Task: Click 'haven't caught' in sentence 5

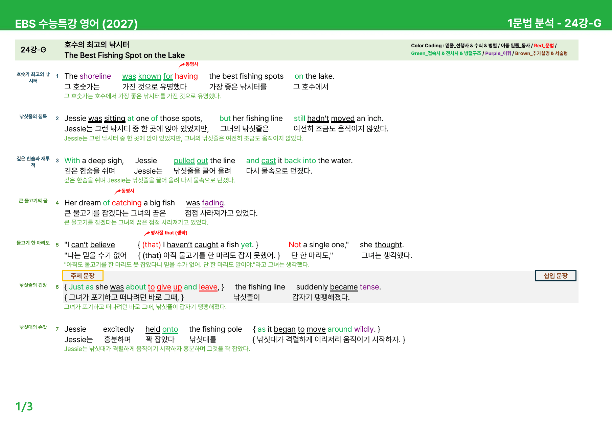Action: click(x=192, y=245)
